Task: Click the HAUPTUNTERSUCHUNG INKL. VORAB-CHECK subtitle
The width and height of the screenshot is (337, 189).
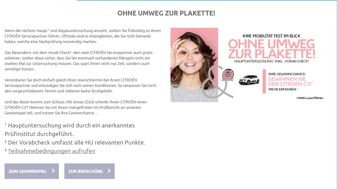Action: [x=271, y=61]
